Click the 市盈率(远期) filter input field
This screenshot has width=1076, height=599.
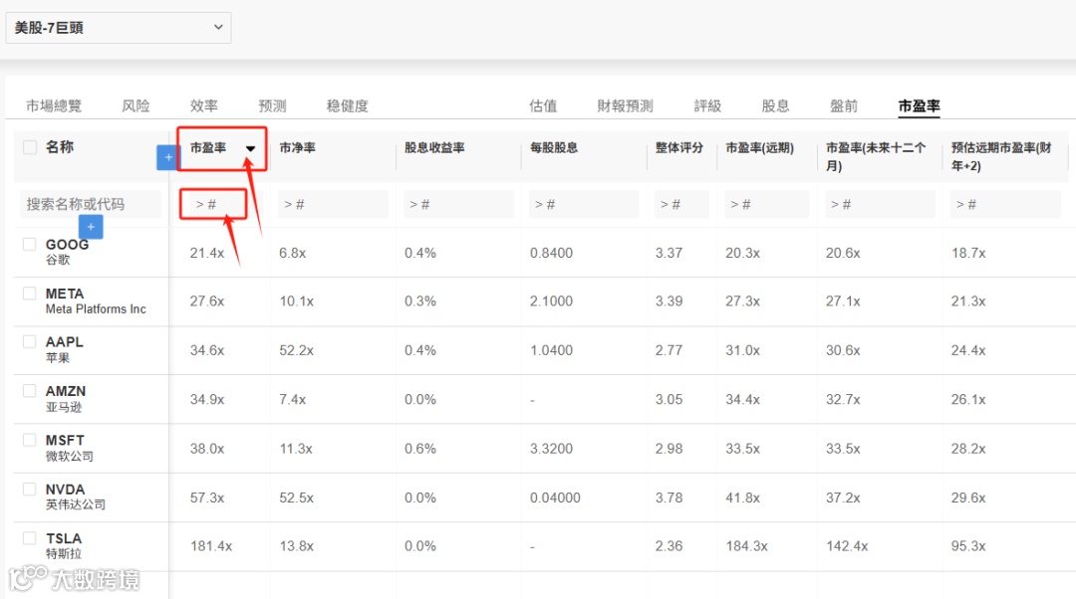click(766, 204)
